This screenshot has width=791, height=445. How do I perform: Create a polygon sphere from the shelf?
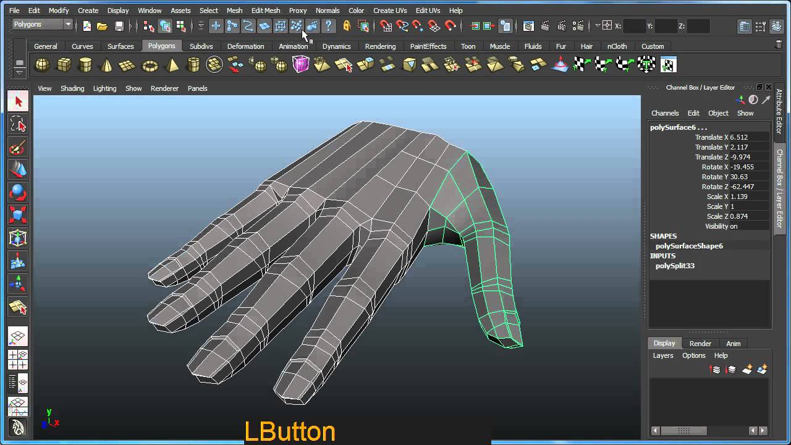pyautogui.click(x=42, y=65)
